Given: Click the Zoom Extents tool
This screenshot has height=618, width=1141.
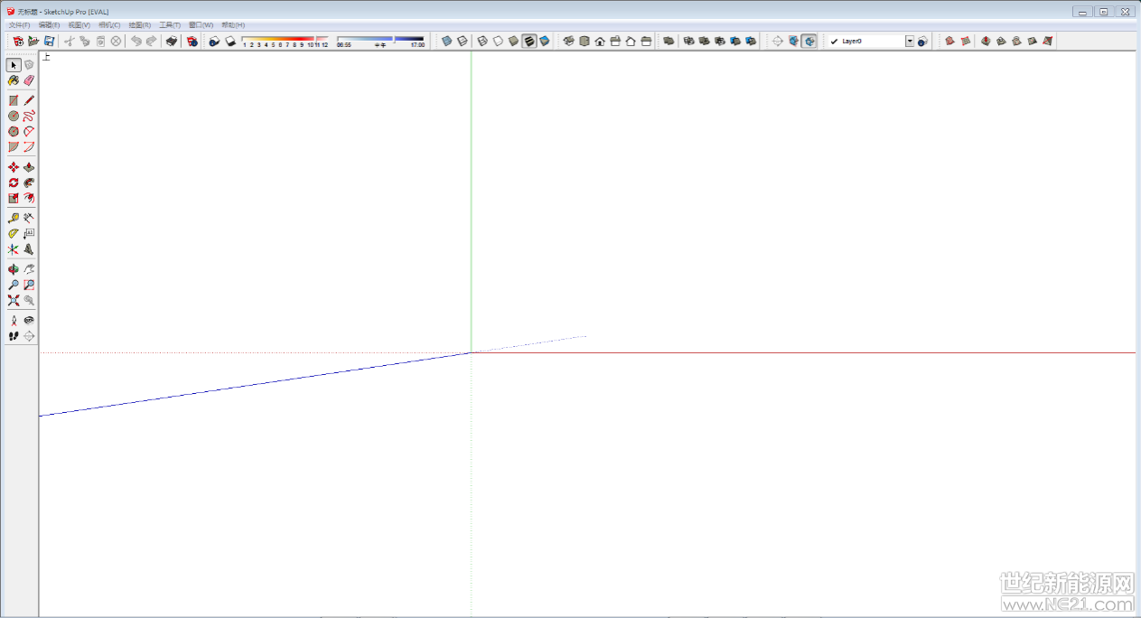Looking at the screenshot, I should pyautogui.click(x=14, y=300).
